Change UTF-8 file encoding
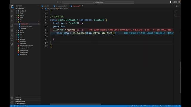Screen dimensions: 191x107 (x=145, y=106)
